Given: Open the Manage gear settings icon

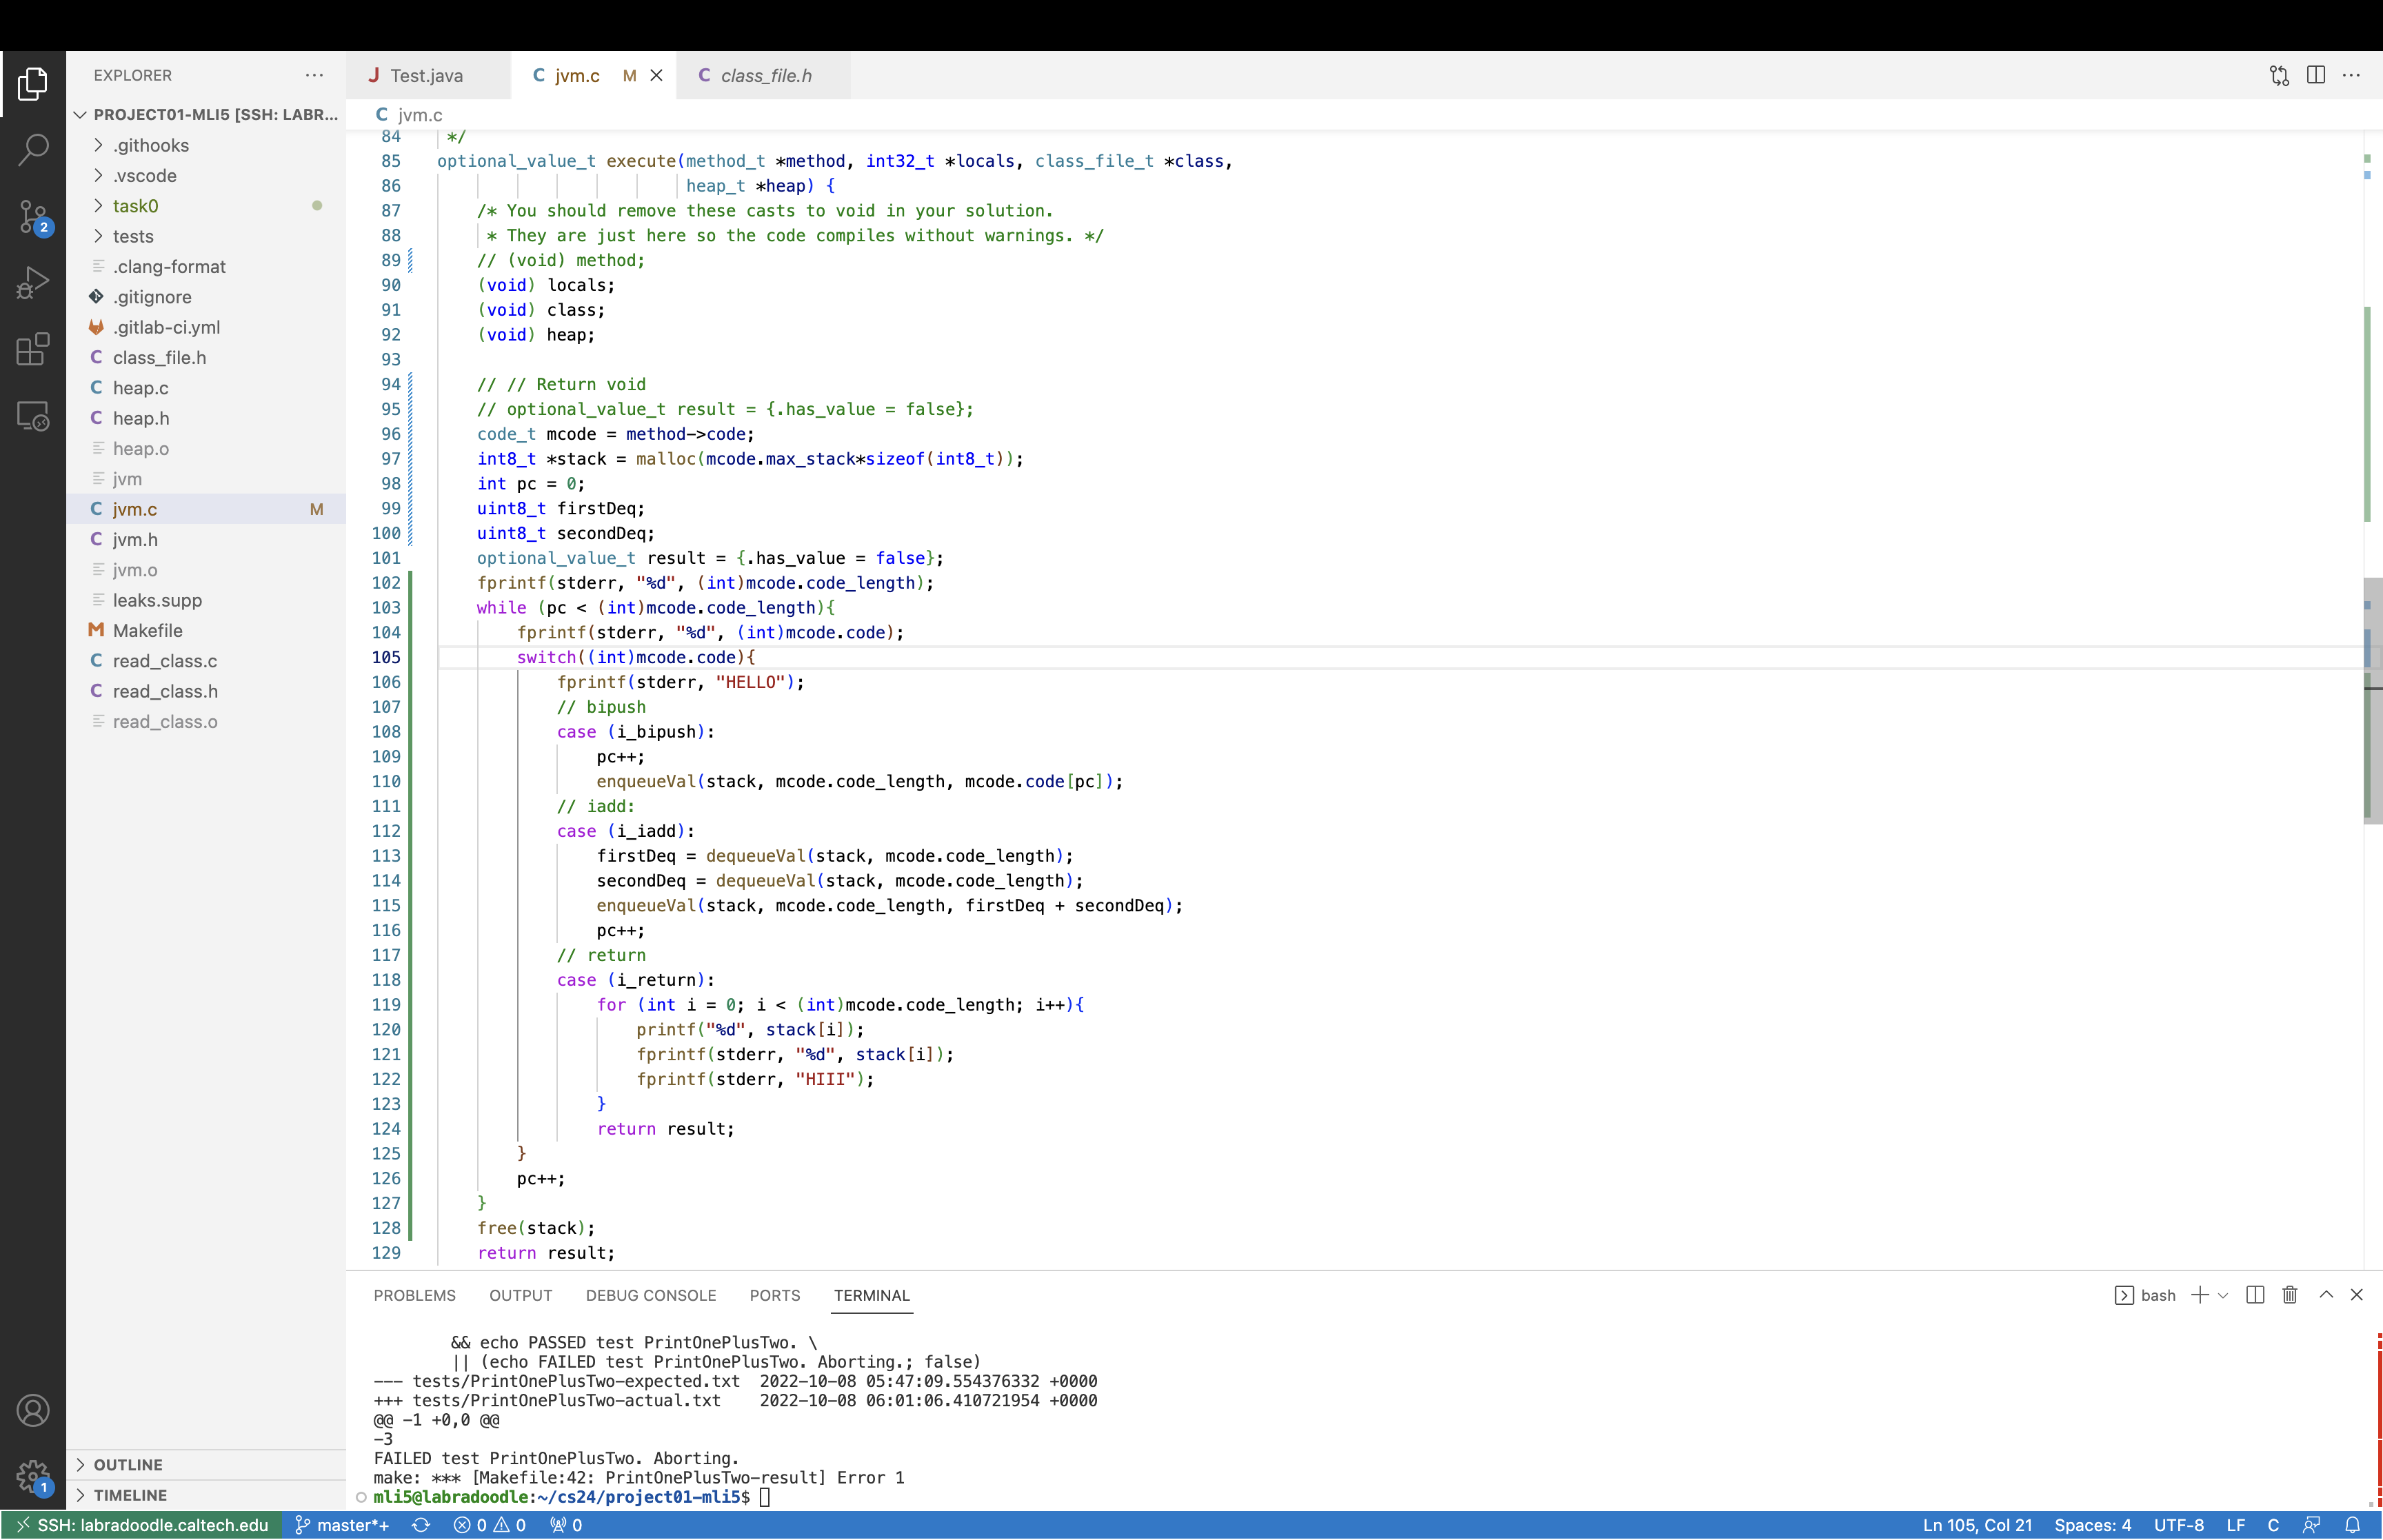Looking at the screenshot, I should coord(33,1475).
